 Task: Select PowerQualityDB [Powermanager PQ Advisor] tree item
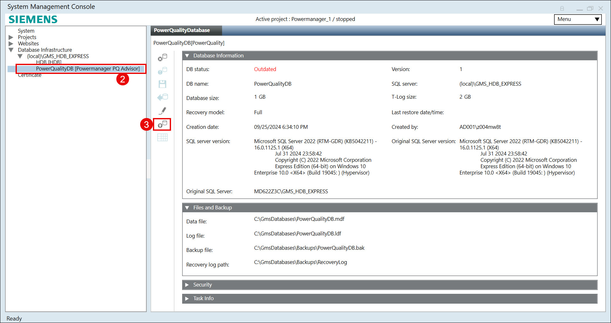[88, 69]
